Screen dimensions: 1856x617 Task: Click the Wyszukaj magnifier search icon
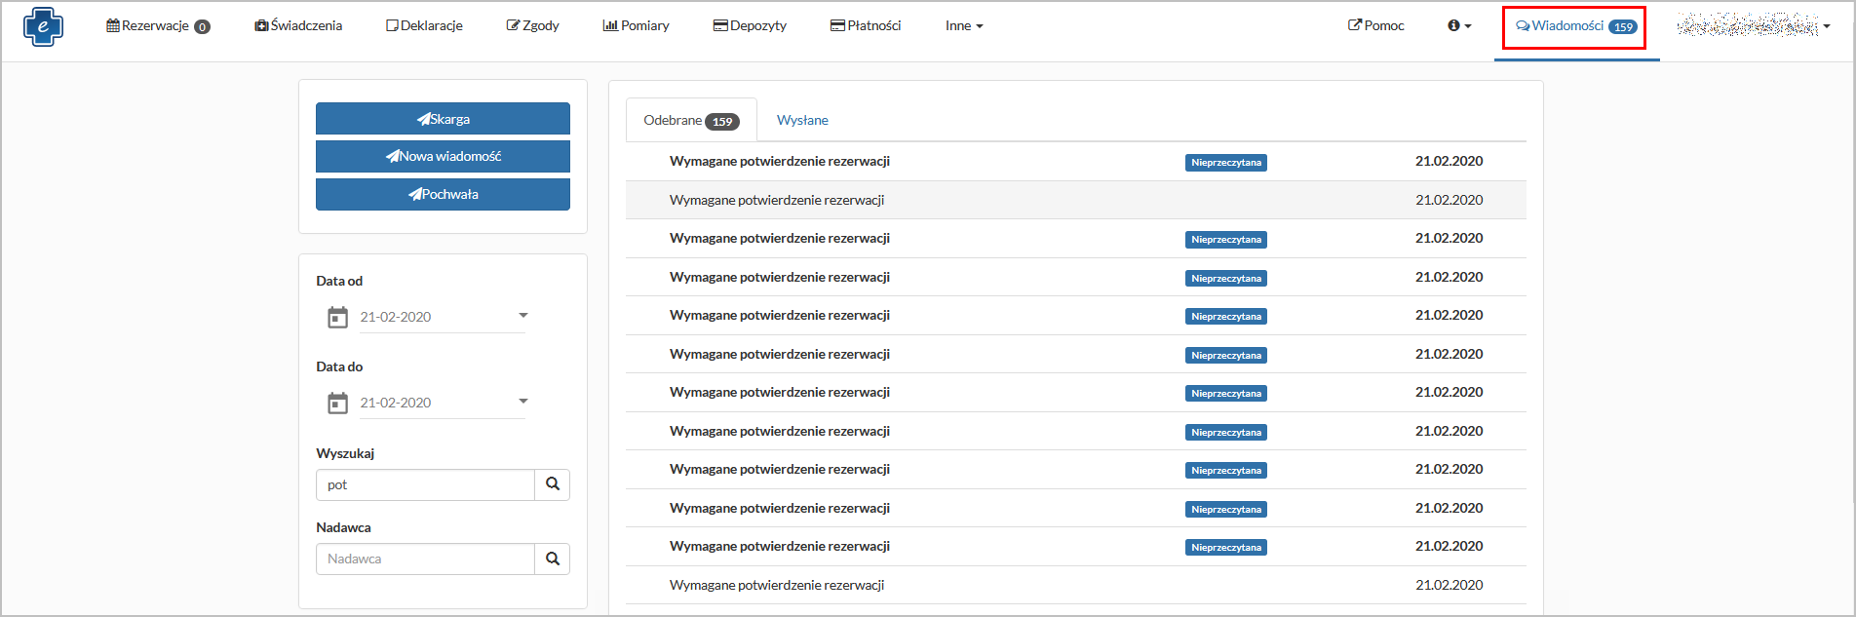pyautogui.click(x=552, y=484)
